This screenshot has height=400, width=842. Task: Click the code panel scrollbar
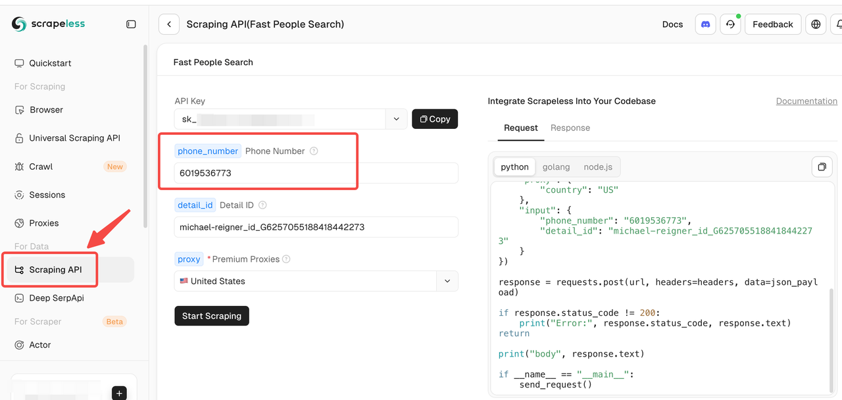(x=831, y=341)
